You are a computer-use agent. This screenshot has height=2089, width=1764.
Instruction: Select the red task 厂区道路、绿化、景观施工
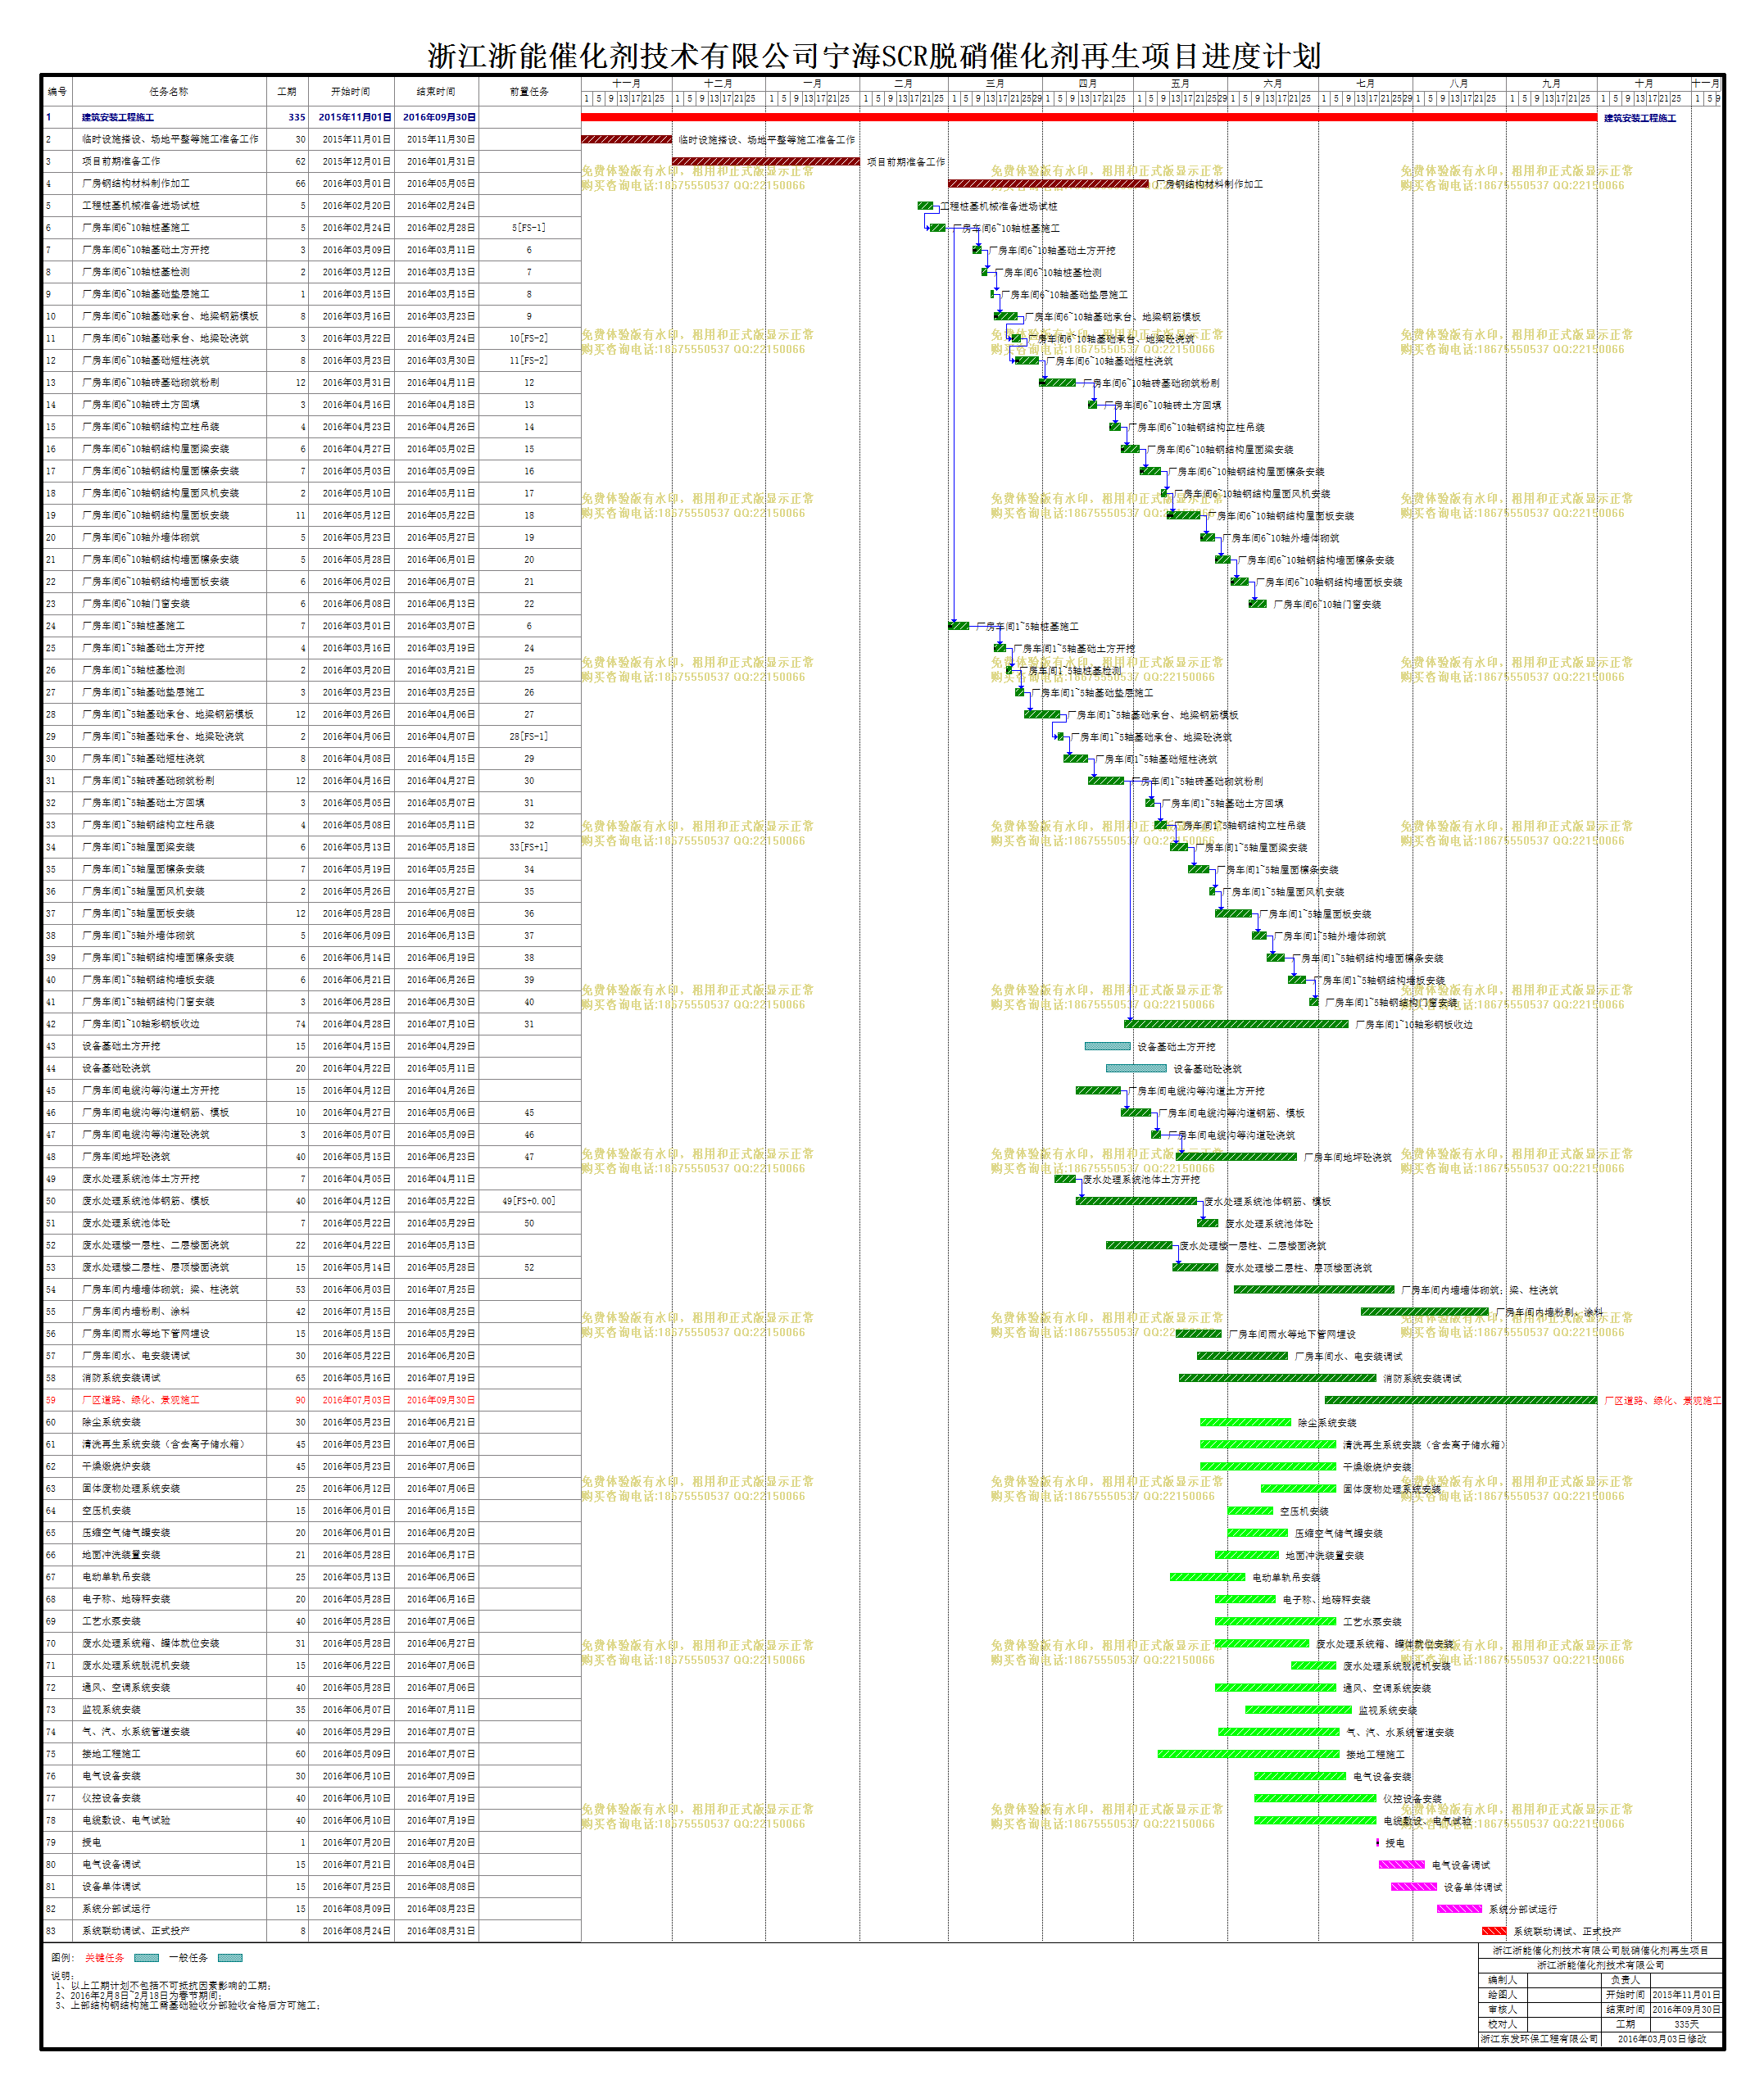(x=141, y=1400)
